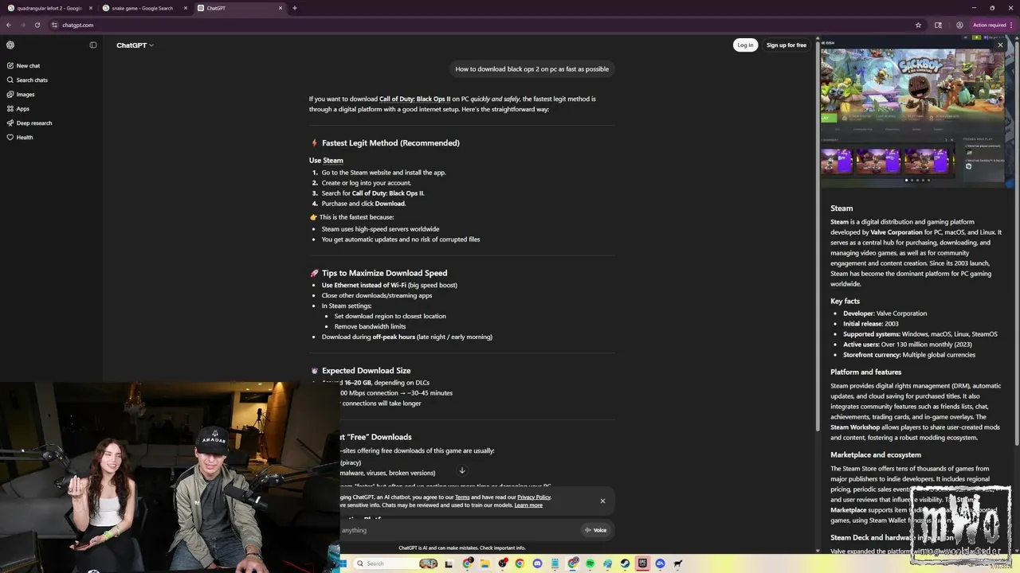Close the snake game tab

(x=186, y=8)
